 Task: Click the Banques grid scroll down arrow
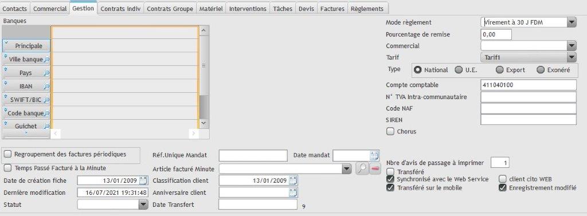pos(203,123)
